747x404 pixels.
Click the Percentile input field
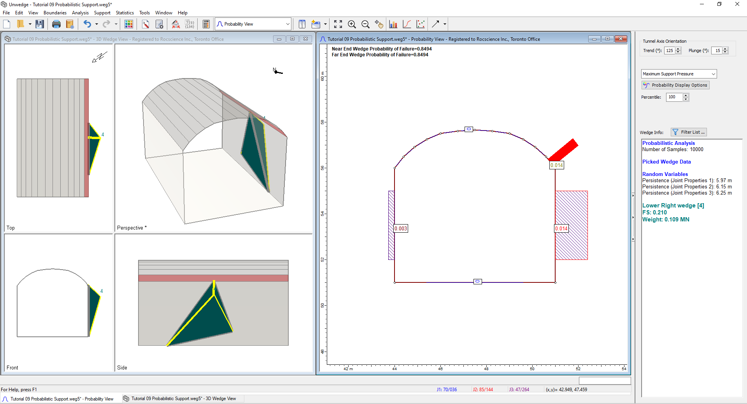(675, 97)
